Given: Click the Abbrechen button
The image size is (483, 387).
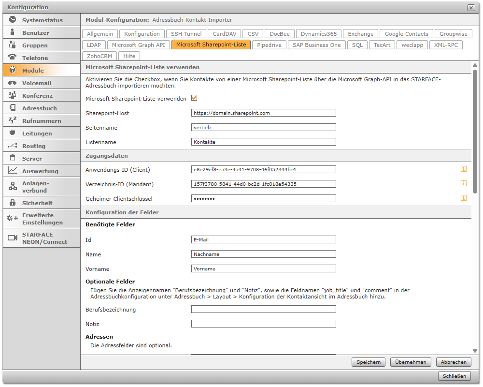Looking at the screenshot, I should pos(454,362).
